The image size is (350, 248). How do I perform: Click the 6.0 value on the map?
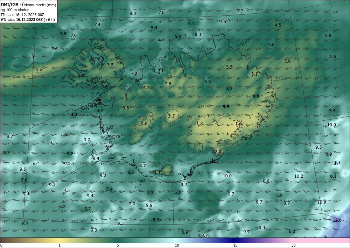click(x=292, y=232)
